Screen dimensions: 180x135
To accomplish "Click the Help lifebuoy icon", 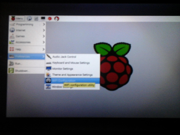I will [x=12, y=49].
